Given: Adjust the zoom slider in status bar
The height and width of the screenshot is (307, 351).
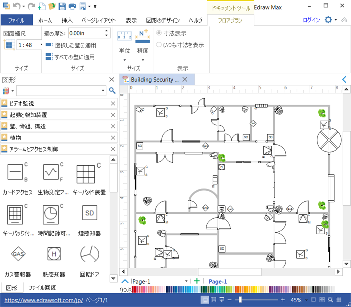Looking at the screenshot, I should coord(241,300).
